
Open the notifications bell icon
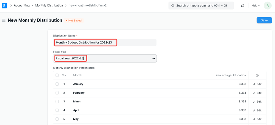tap(243, 5)
